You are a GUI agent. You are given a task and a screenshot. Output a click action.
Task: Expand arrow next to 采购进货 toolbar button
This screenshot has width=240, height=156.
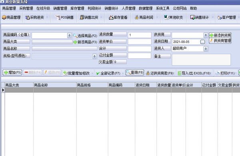pos(47,18)
